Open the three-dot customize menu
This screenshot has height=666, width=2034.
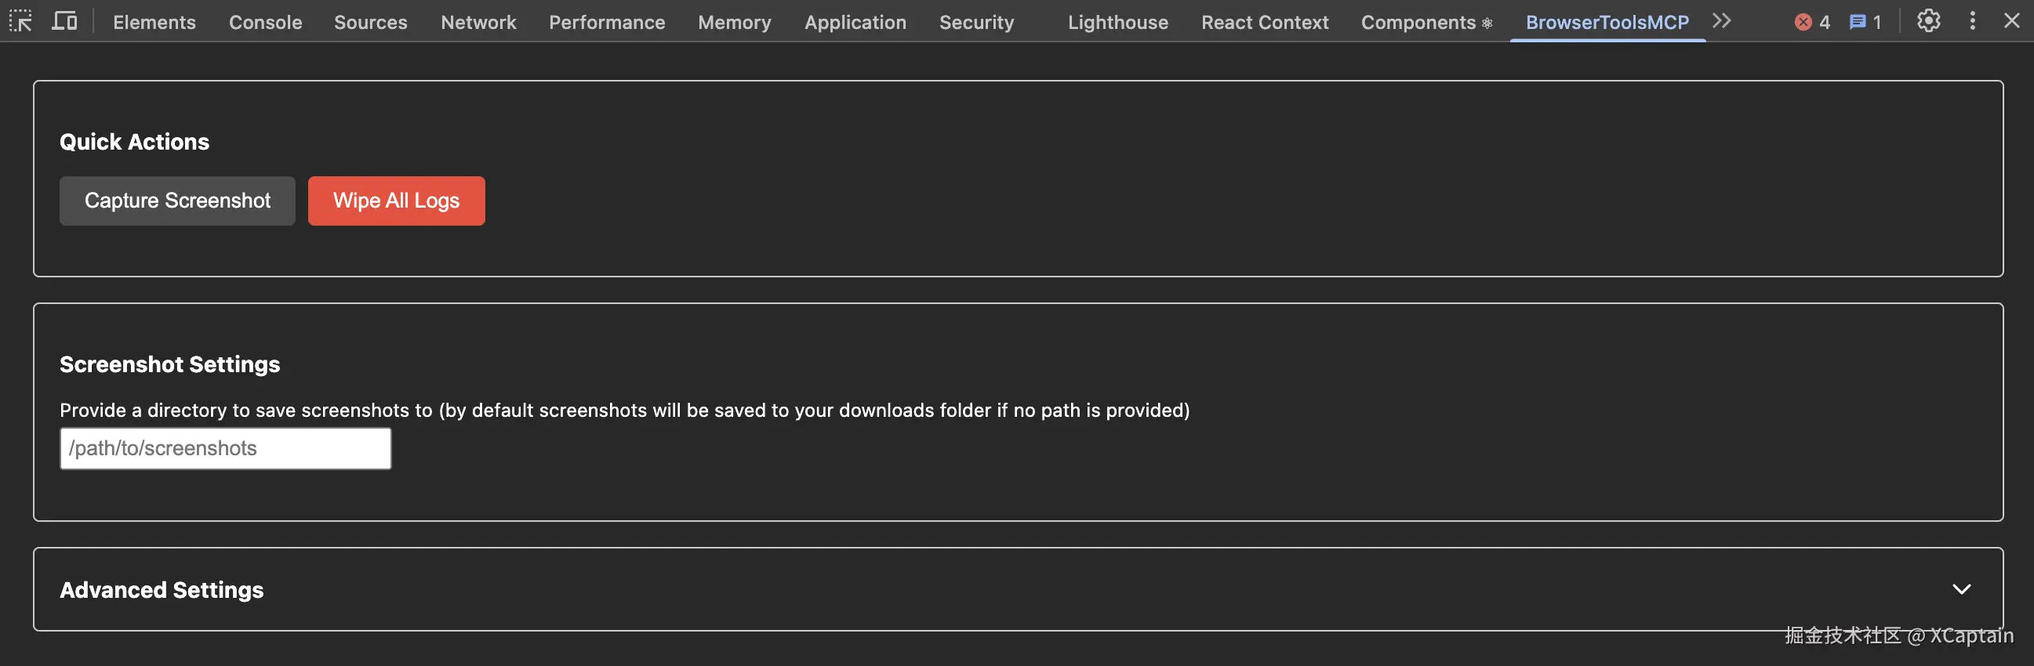[1972, 20]
